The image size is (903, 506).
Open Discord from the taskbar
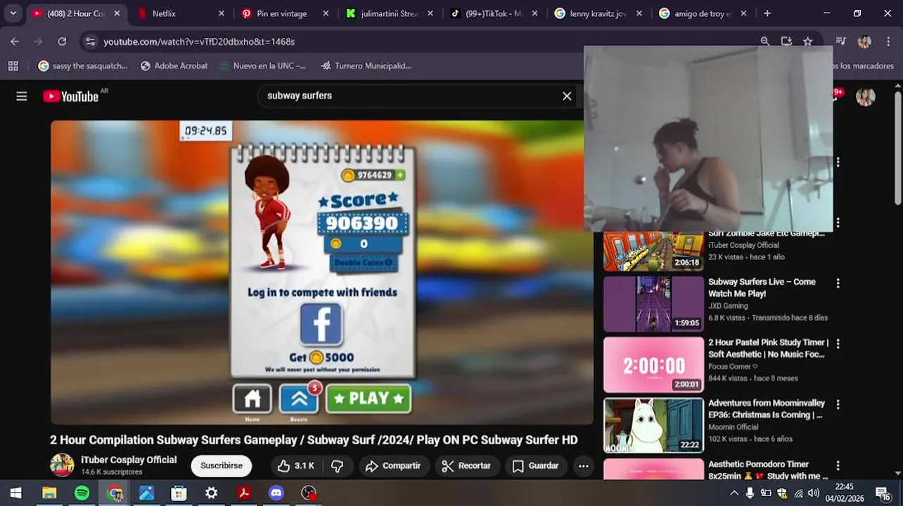click(x=276, y=493)
